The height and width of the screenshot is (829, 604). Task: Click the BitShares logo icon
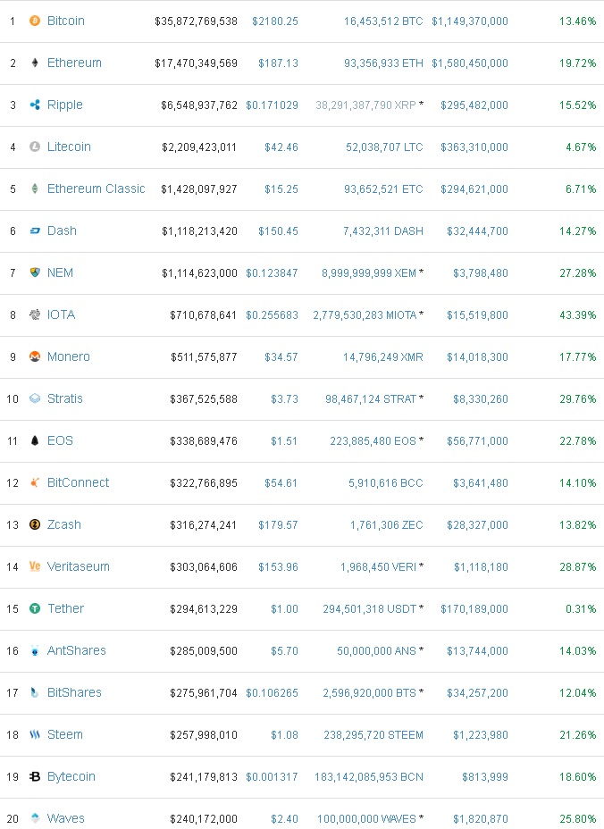[x=35, y=692]
